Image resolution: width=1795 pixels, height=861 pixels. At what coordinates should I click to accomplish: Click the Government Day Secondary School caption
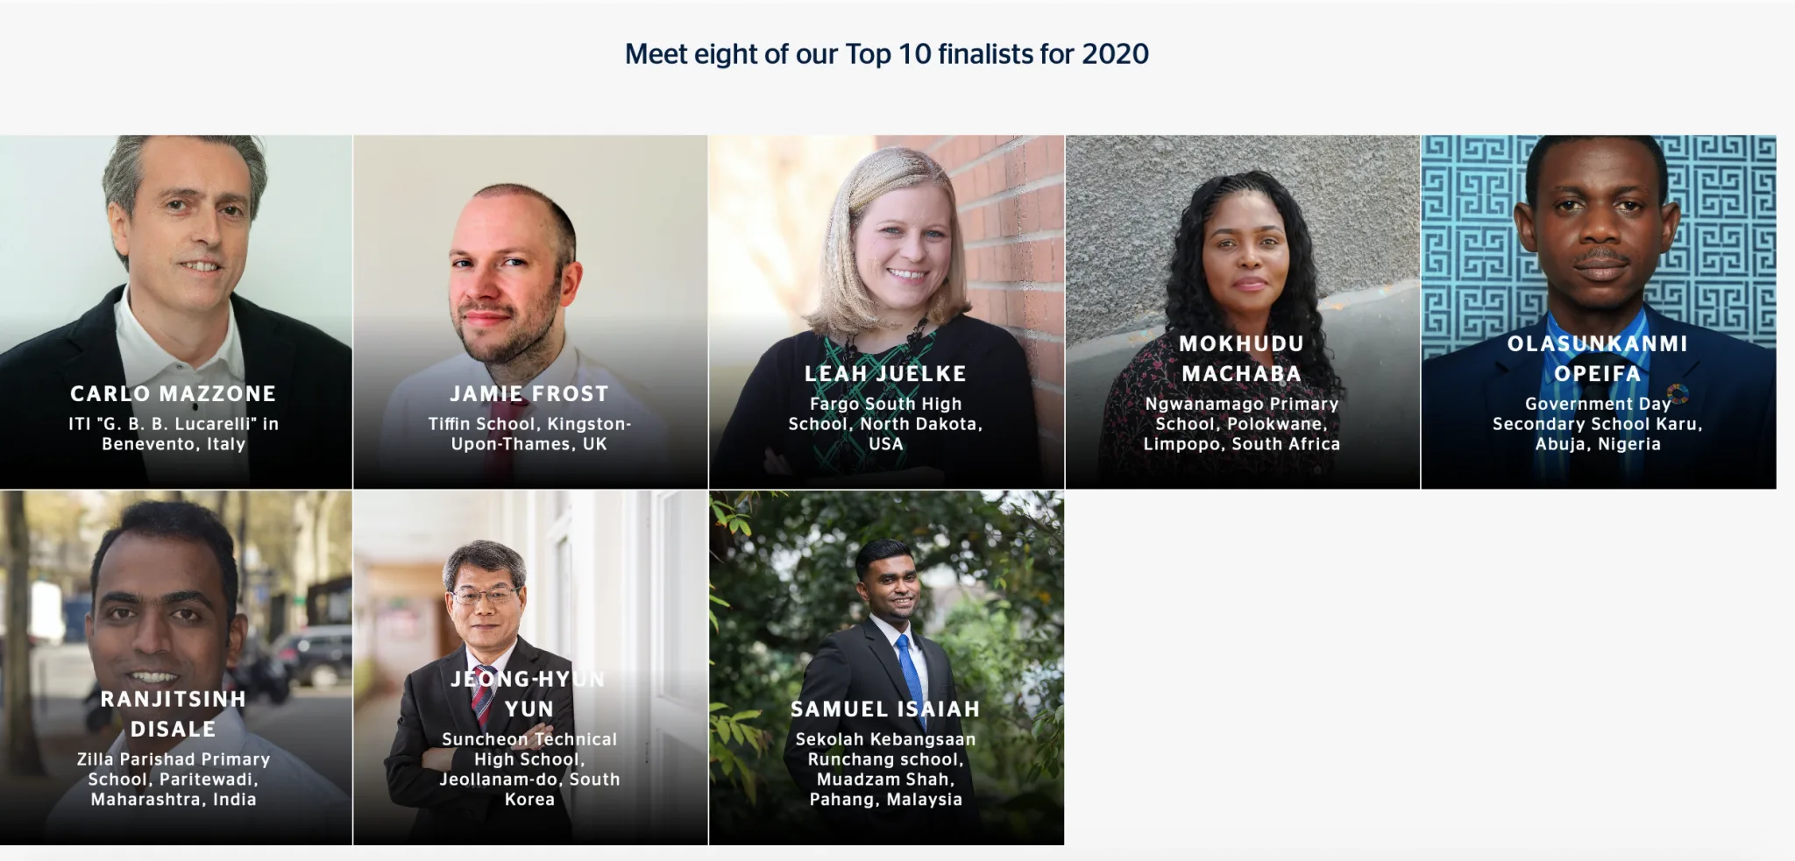coord(1597,424)
